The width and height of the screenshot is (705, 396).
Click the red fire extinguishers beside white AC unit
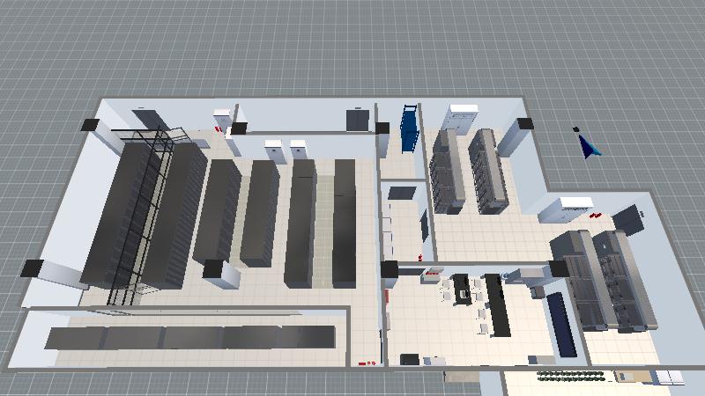[595, 214]
